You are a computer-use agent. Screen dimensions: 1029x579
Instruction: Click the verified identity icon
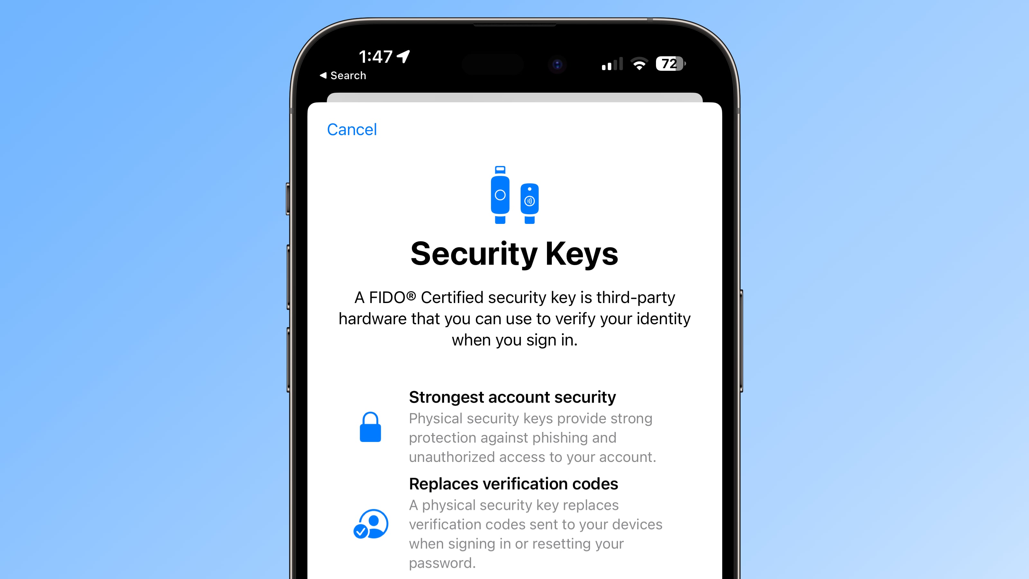[x=370, y=525]
